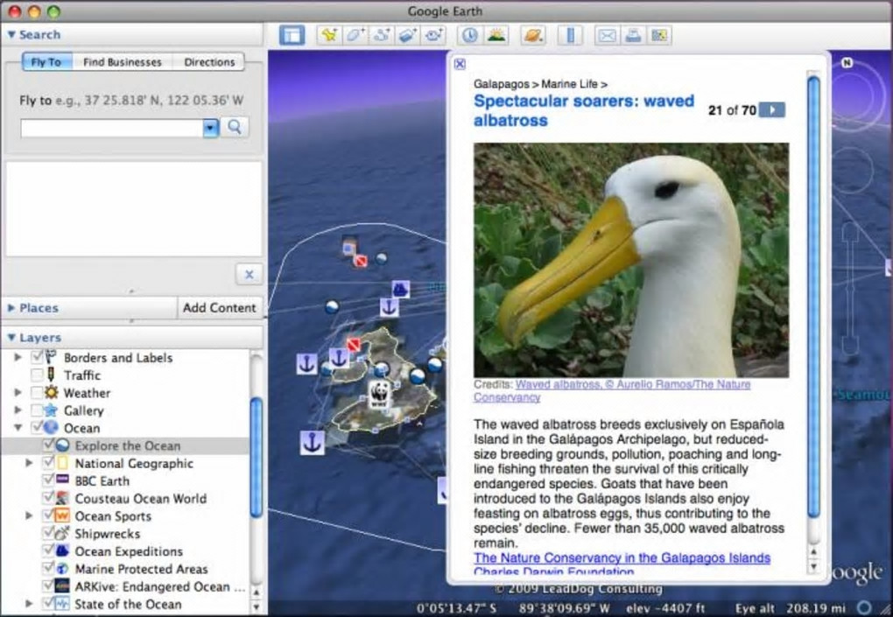Click the planet switcher icon
The width and height of the screenshot is (893, 617).
coord(532,35)
